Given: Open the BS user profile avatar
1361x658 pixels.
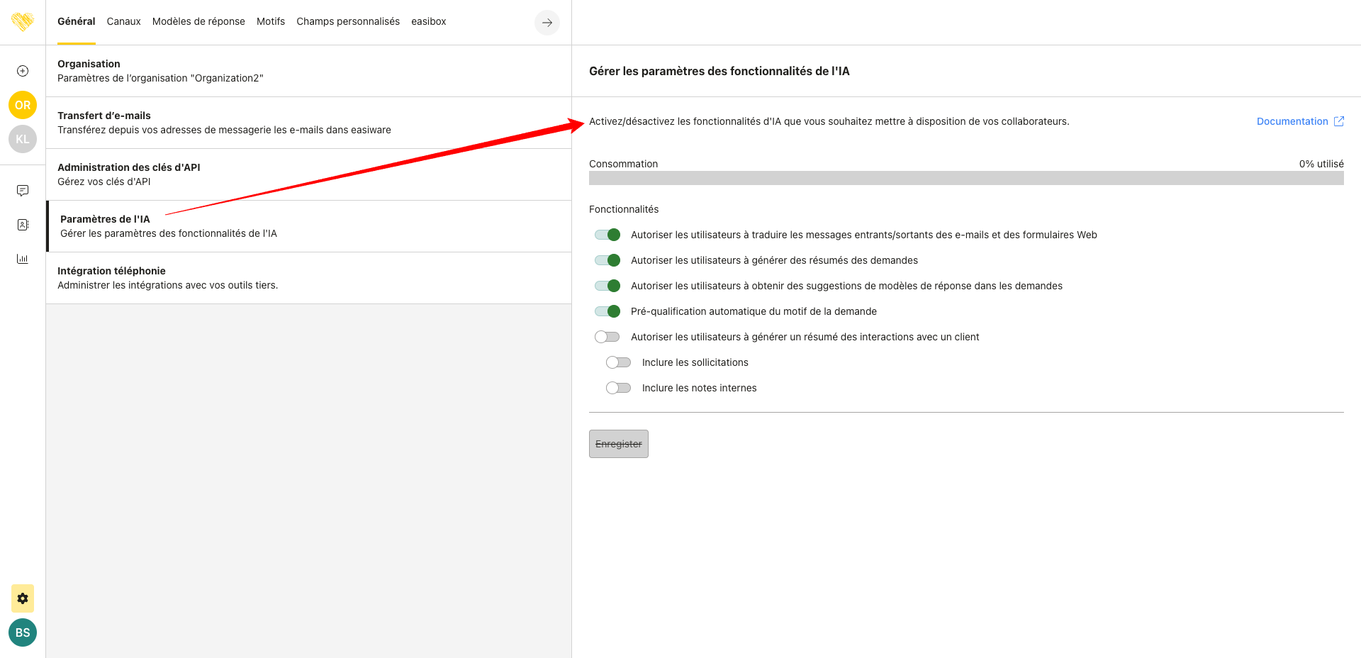Looking at the screenshot, I should tap(23, 632).
